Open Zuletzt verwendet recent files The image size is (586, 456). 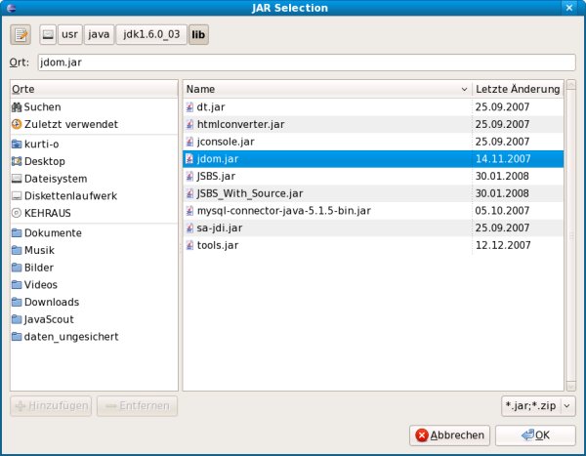pos(70,124)
